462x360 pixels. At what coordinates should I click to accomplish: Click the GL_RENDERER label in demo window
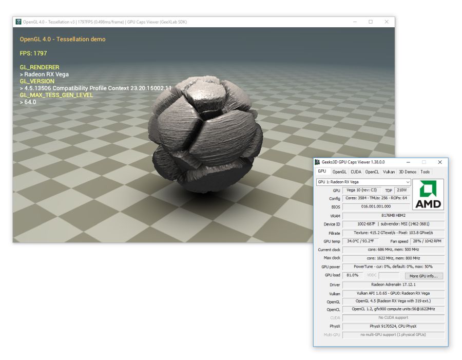(x=40, y=67)
